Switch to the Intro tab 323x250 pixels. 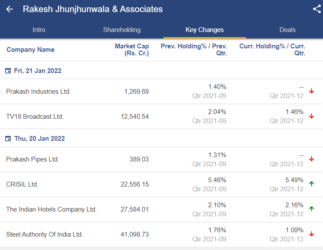coord(39,30)
